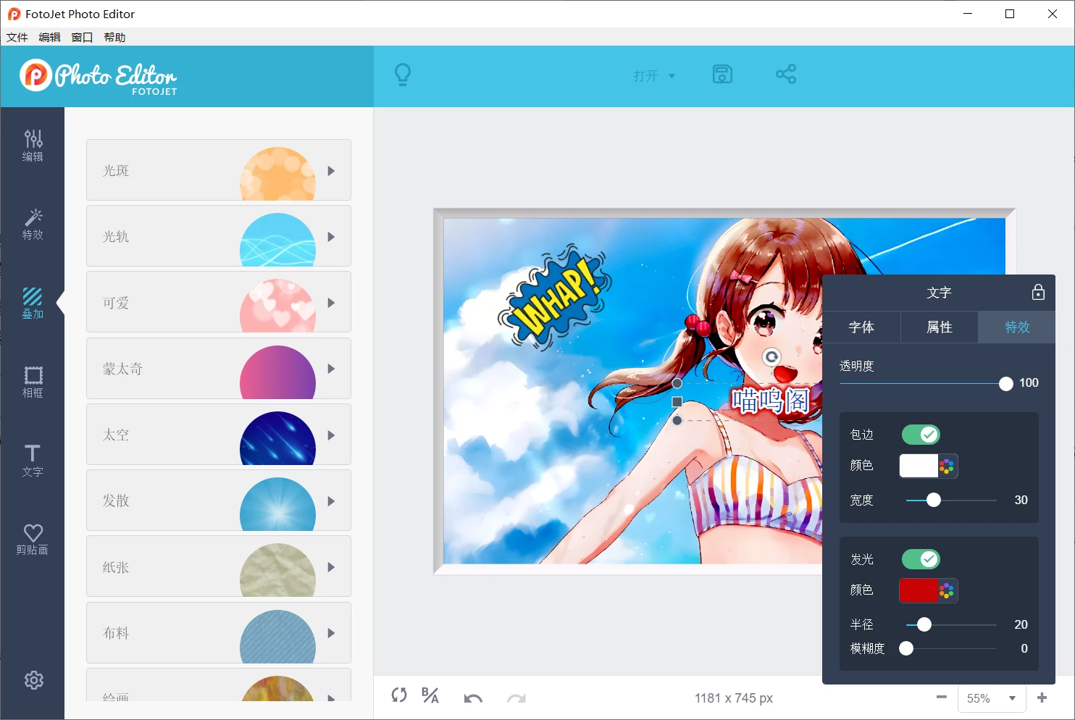Switch to the 特效 tab in the text panel

click(1017, 327)
